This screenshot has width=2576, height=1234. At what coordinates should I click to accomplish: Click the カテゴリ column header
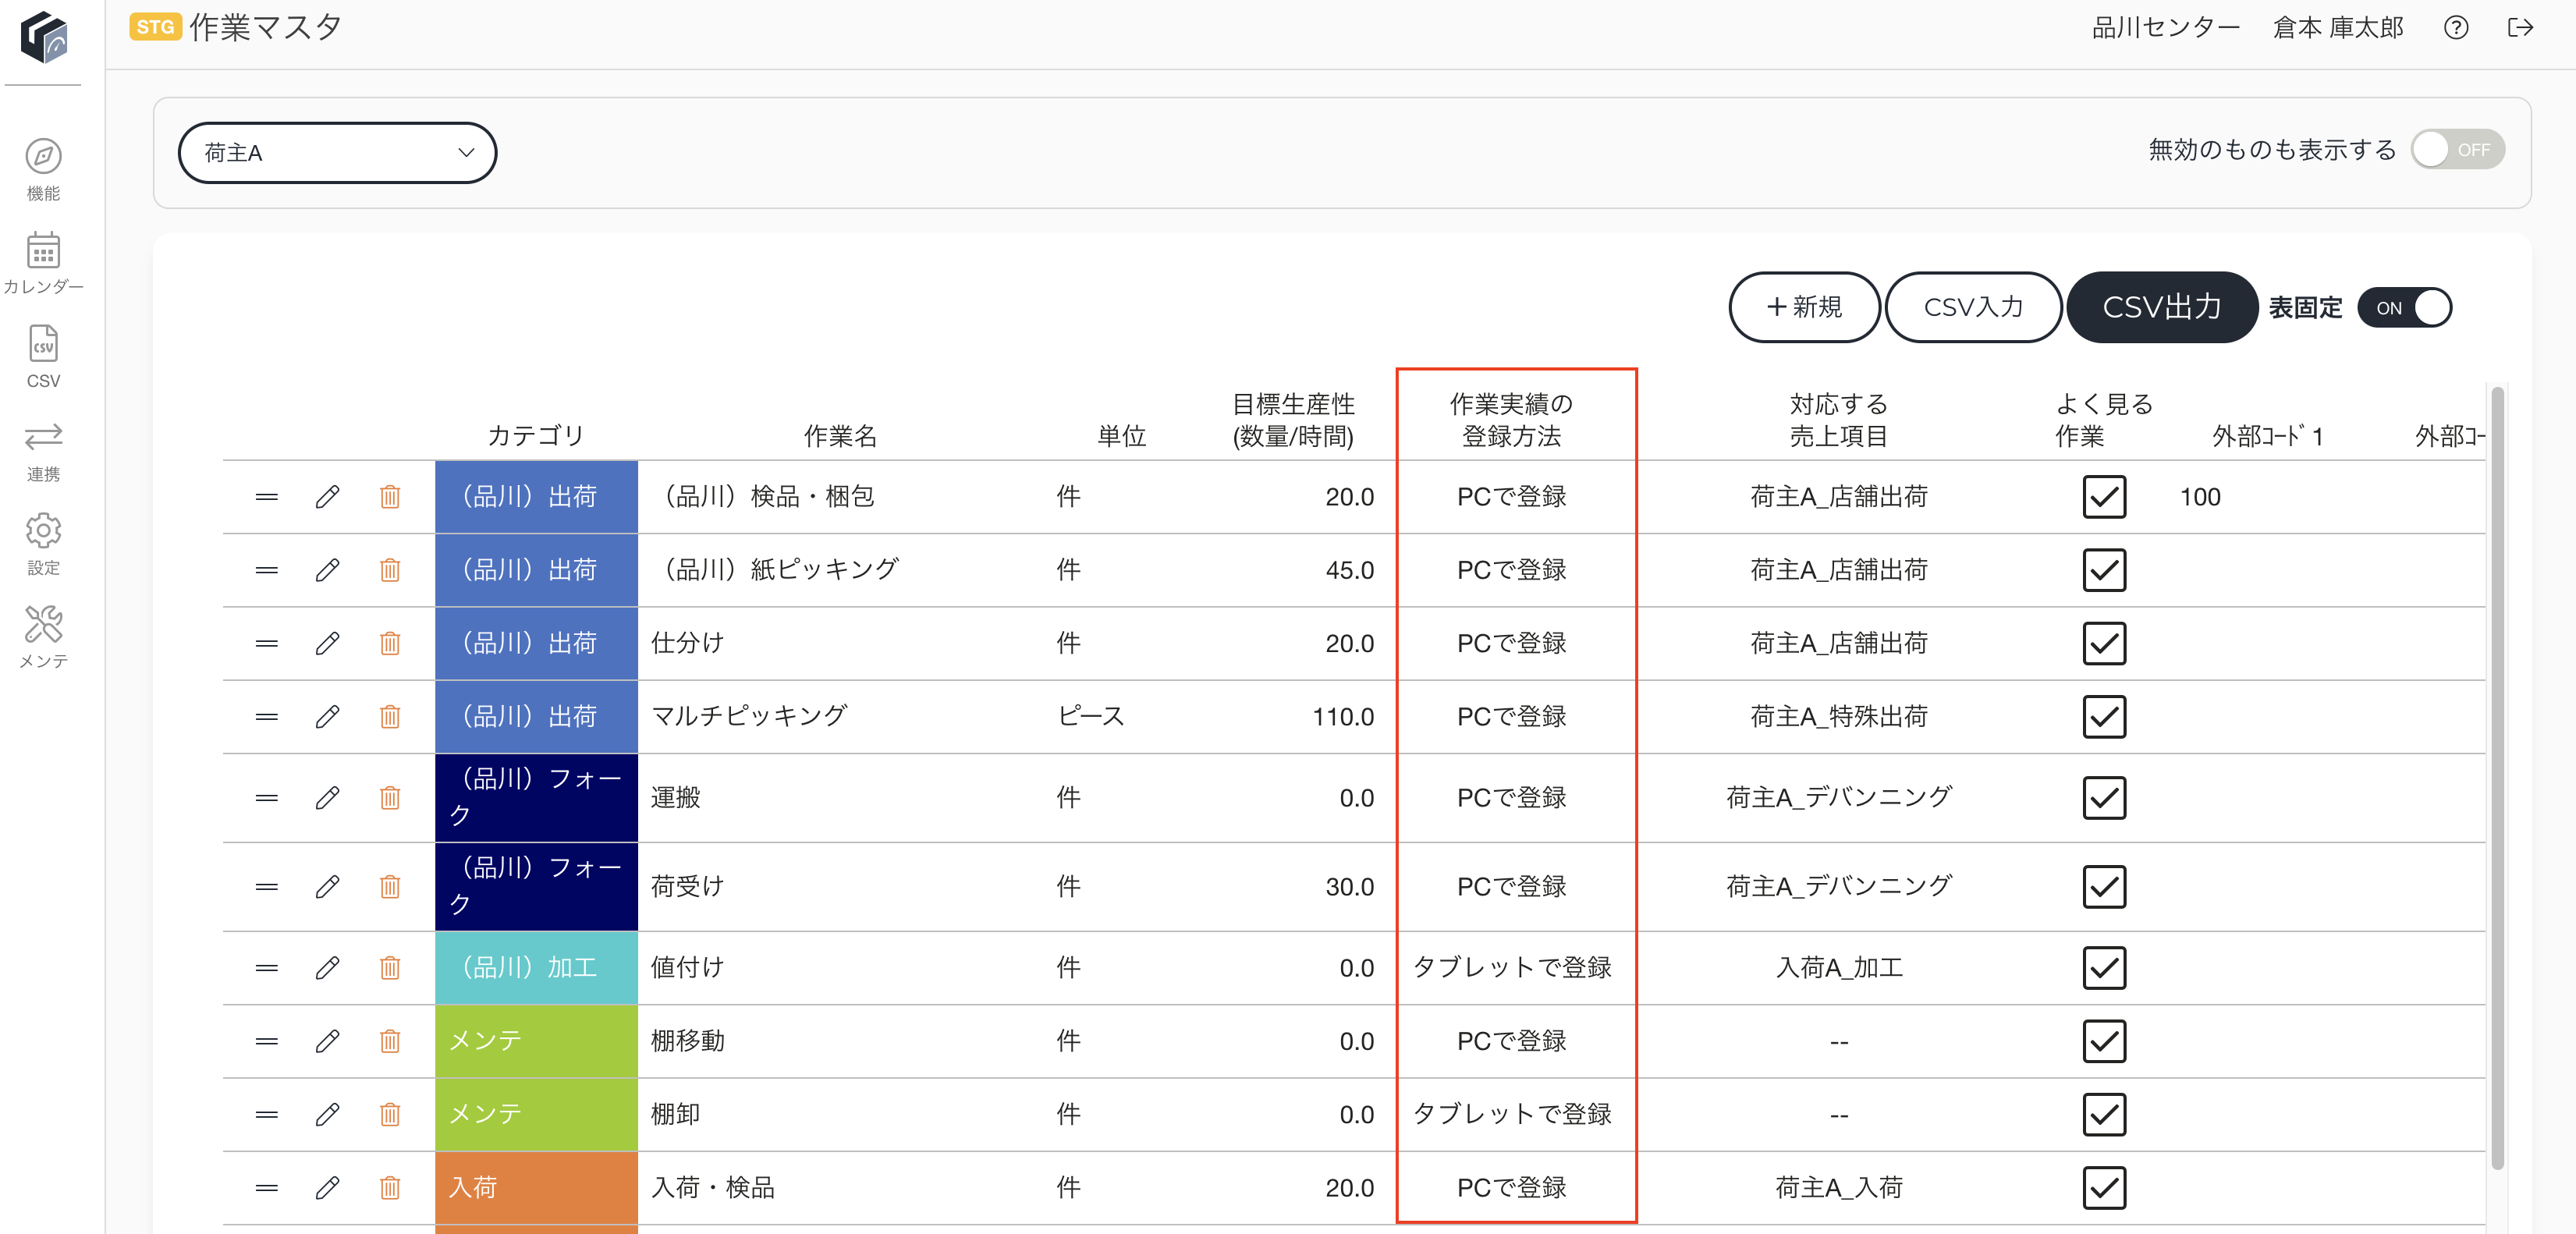tap(535, 435)
